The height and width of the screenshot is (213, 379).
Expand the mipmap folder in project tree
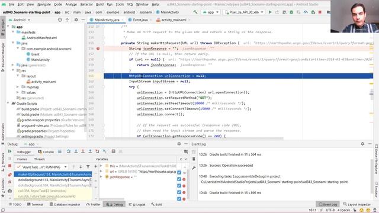(x=17, y=87)
